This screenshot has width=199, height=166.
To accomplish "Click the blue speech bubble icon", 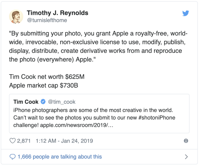I will click(13, 157).
